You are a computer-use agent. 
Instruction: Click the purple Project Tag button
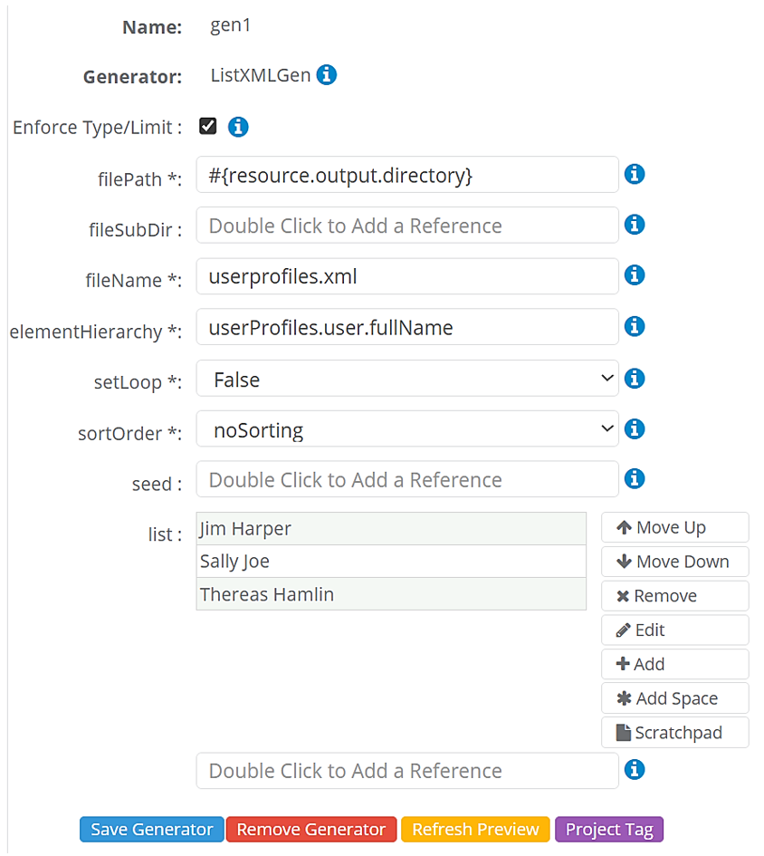click(609, 829)
